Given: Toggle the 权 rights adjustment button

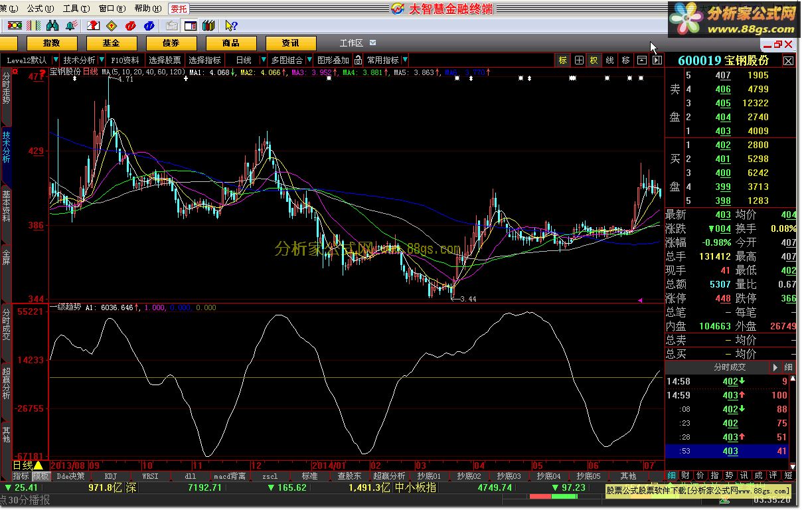Looking at the screenshot, I should point(594,60).
